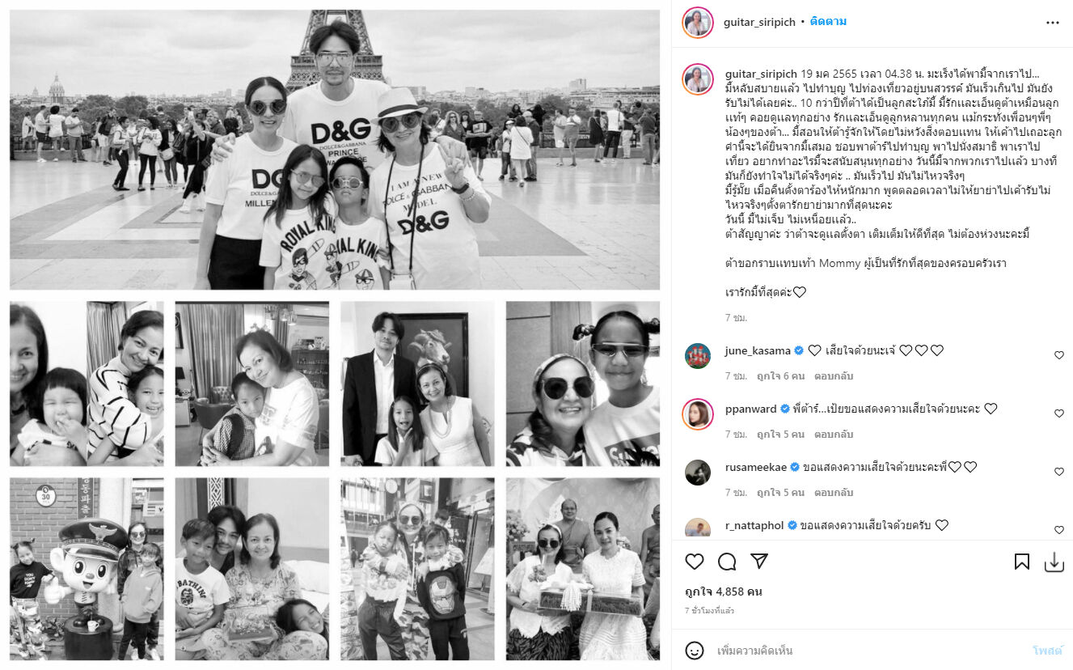
Task: Open the r_nattaphol username link
Action: point(754,525)
